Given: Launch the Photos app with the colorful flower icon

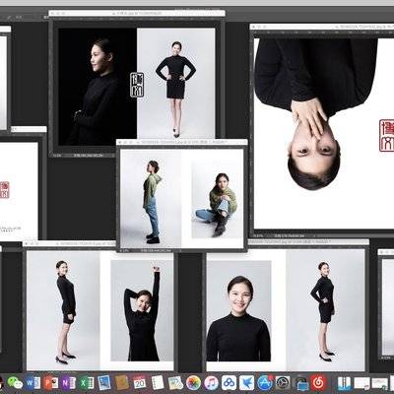Looking at the screenshot, I should 193,383.
